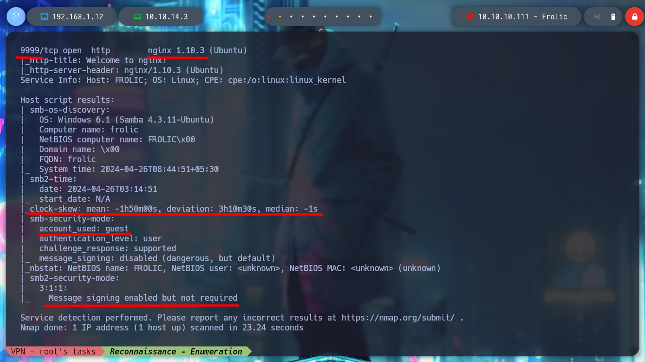
Task: Click the 'account_used: guest' line
Action: tap(84, 229)
